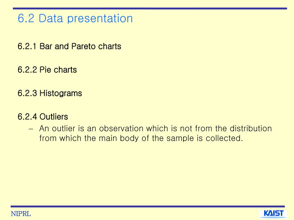Click the NIPRL footer text
This screenshot has width=294, height=220.
click(x=21, y=214)
